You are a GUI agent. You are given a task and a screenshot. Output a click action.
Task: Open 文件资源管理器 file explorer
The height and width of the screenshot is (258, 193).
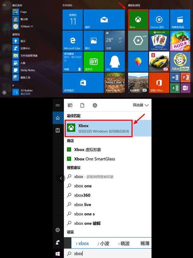coord(25,56)
